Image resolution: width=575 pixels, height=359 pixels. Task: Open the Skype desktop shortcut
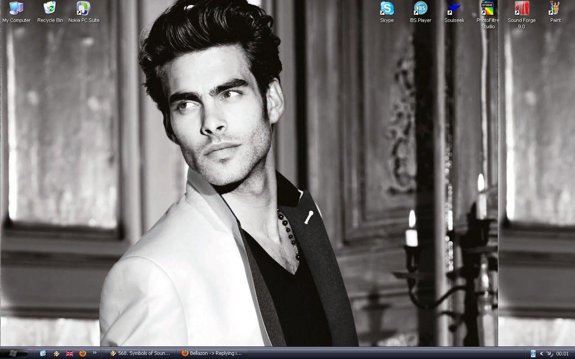[387, 9]
